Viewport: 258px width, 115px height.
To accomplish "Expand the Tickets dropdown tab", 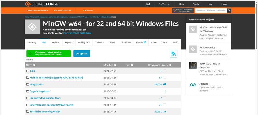I will pyautogui.click(x=99, y=42).
